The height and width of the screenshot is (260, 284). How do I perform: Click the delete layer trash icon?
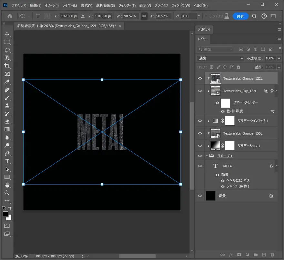pos(272,255)
